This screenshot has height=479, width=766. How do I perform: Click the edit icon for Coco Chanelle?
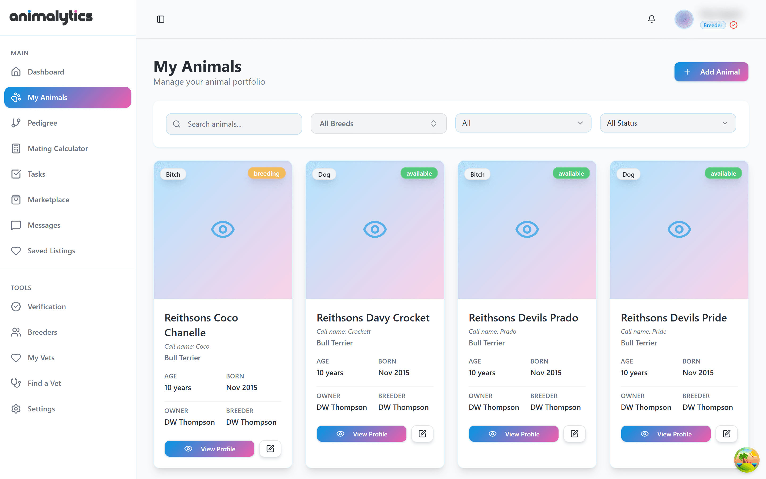click(x=270, y=449)
